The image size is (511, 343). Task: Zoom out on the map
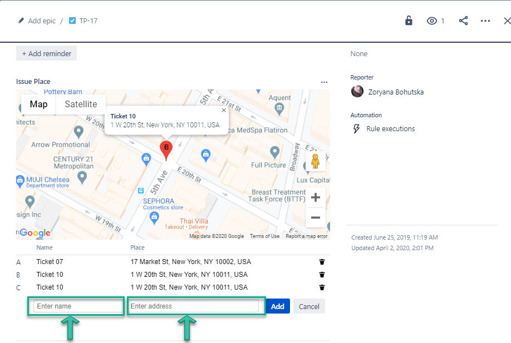315,217
